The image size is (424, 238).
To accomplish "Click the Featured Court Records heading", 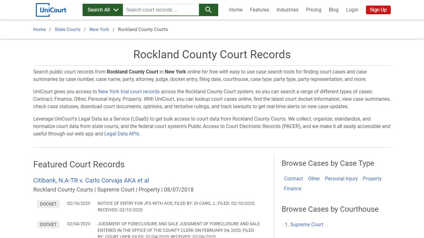I will [x=79, y=165].
